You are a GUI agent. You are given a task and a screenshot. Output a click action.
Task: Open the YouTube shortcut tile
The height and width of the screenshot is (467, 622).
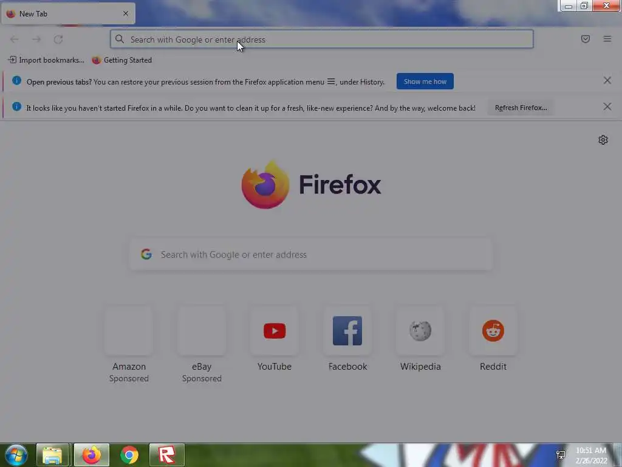click(x=275, y=331)
